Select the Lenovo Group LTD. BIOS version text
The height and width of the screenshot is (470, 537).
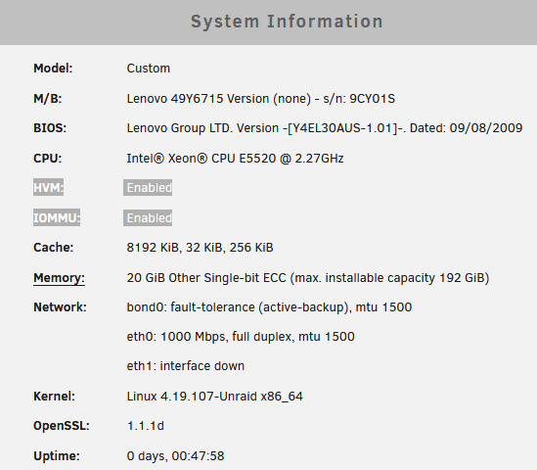pos(325,128)
